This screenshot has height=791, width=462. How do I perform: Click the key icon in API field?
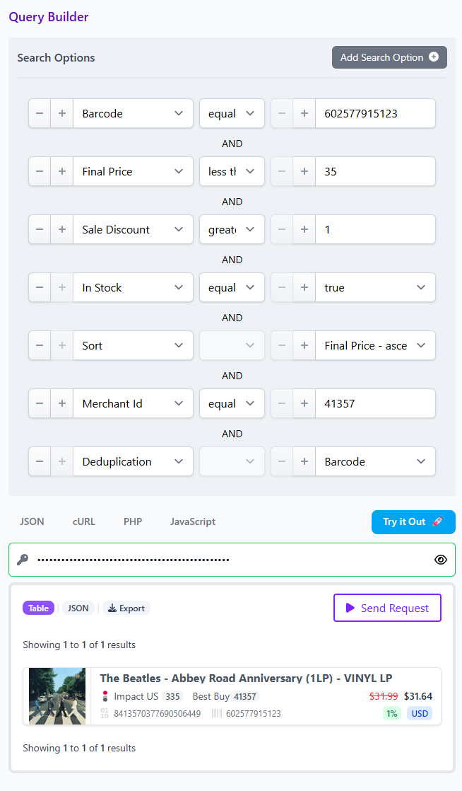pyautogui.click(x=22, y=560)
